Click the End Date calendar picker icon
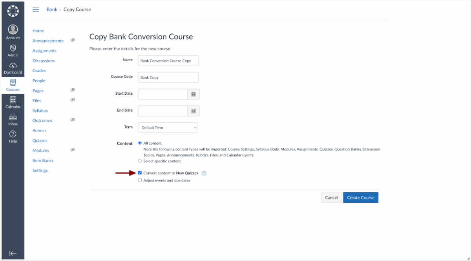This screenshot has width=471, height=261. click(194, 111)
